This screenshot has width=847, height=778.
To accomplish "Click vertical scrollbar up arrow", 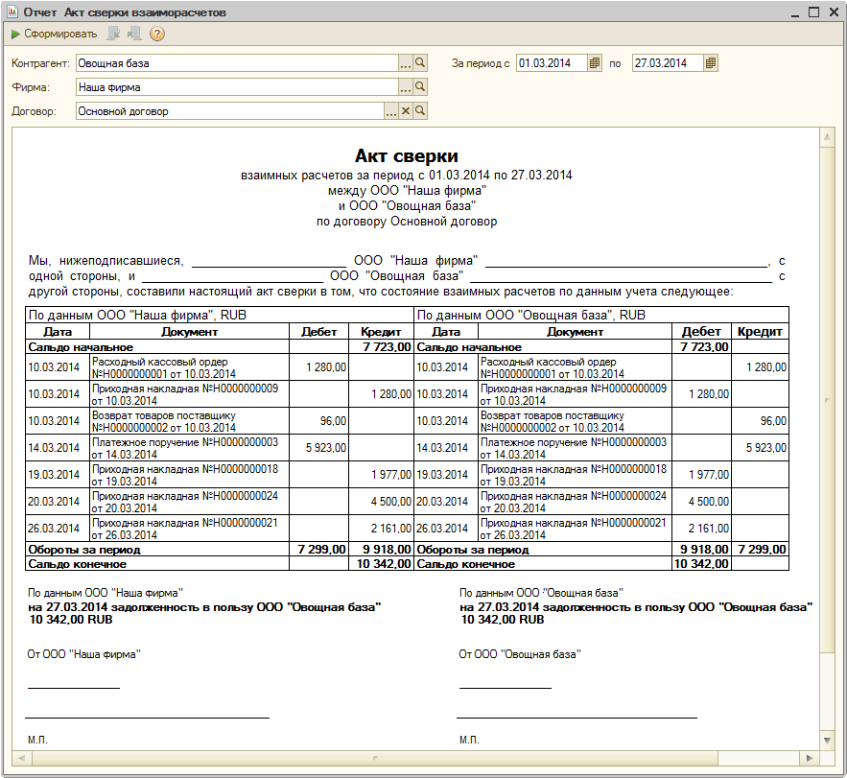I will (827, 137).
